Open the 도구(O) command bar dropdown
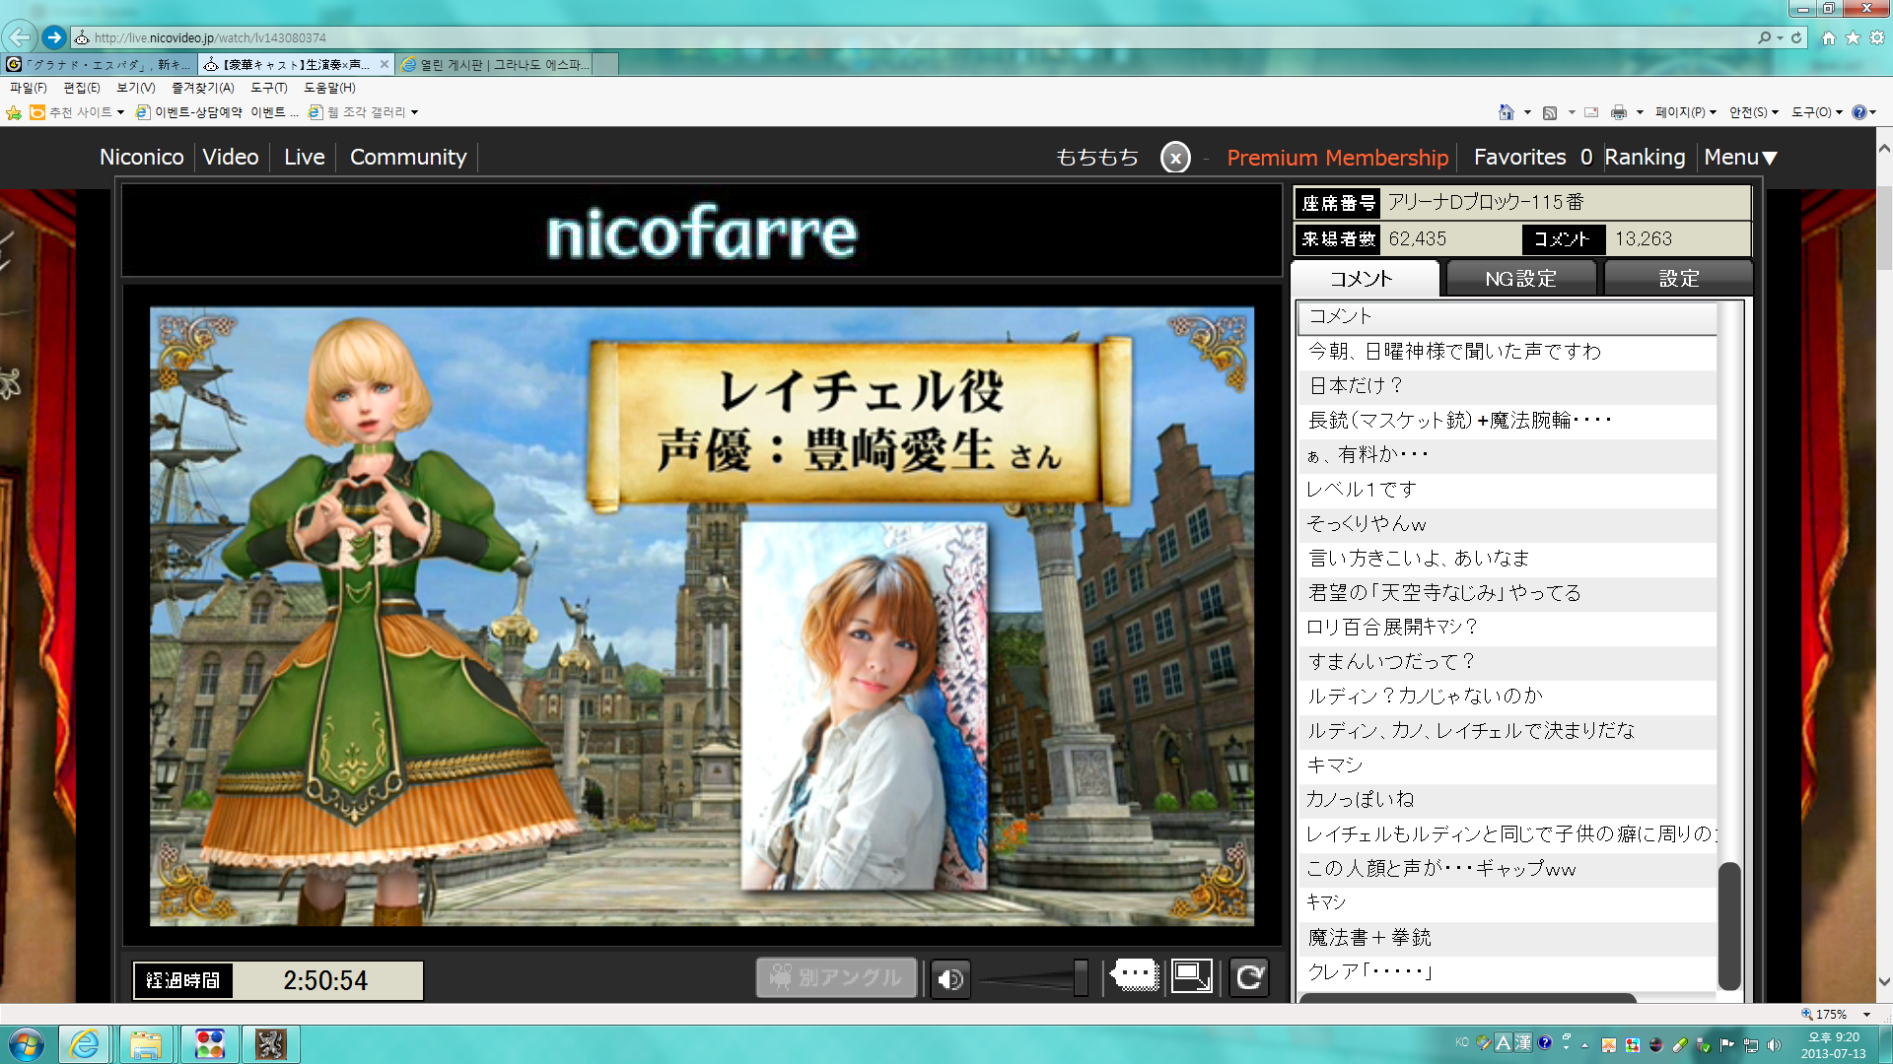The width and height of the screenshot is (1893, 1064). [1817, 112]
